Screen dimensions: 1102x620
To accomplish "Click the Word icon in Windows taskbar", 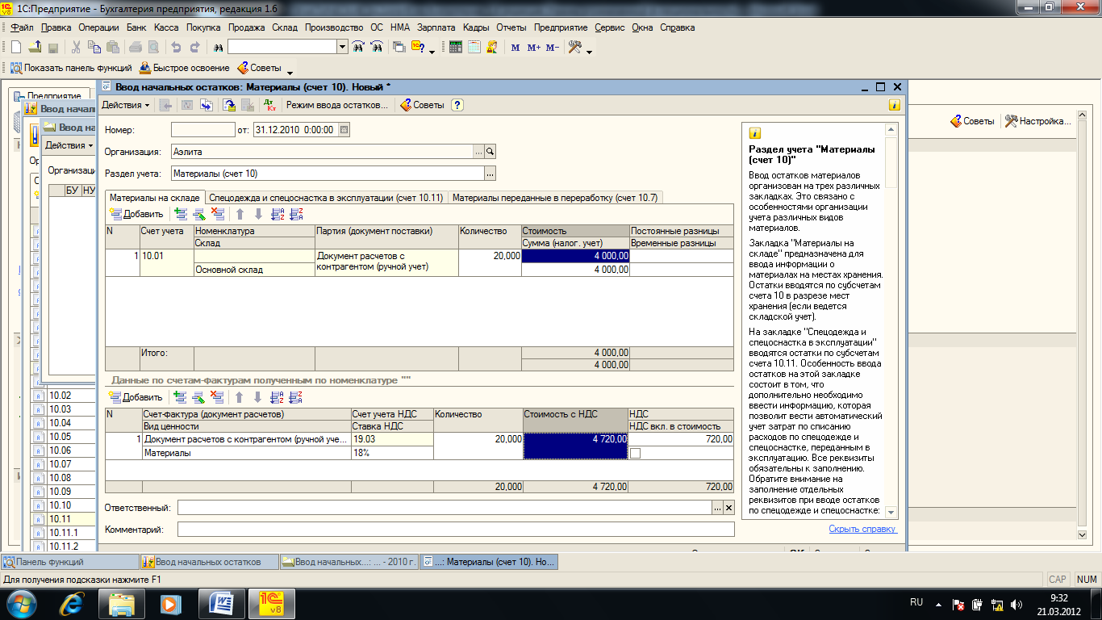I will click(221, 603).
